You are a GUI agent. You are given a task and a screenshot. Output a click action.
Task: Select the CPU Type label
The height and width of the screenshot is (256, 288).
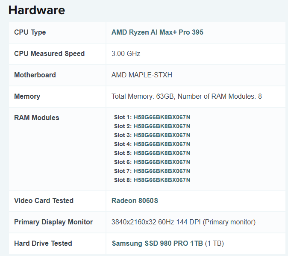coord(30,32)
